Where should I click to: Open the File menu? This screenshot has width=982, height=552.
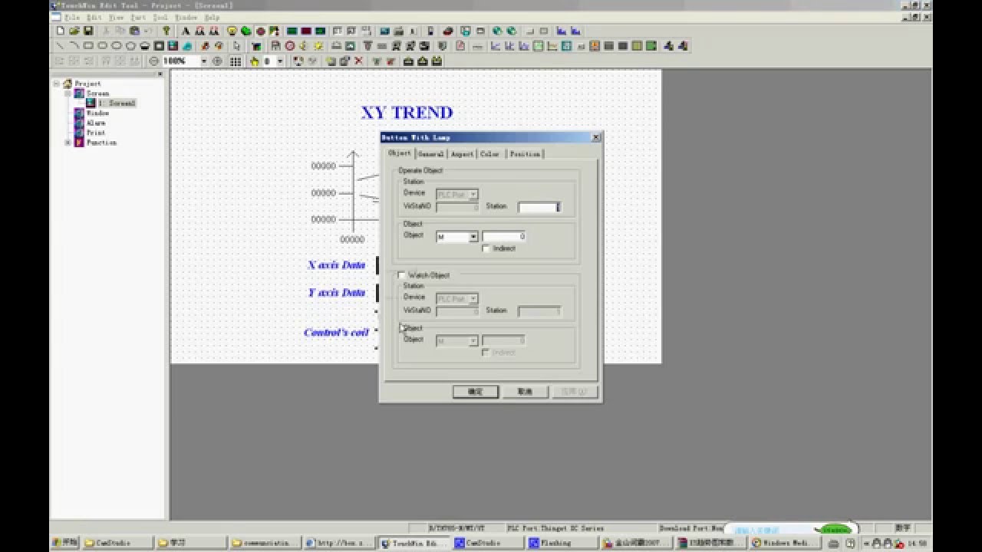pos(71,17)
